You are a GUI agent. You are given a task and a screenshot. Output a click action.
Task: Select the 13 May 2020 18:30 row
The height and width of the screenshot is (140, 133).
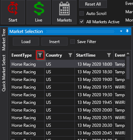point(68,72)
